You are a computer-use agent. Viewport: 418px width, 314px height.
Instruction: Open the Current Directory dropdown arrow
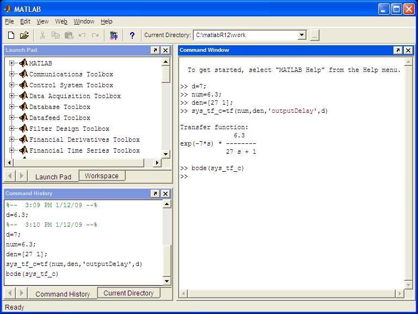point(302,35)
